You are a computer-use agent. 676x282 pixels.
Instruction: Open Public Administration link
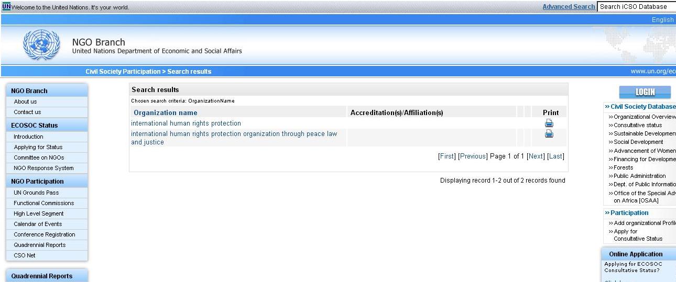point(640,176)
